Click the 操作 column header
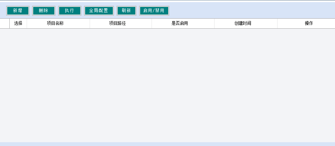335x146 pixels. click(306, 23)
